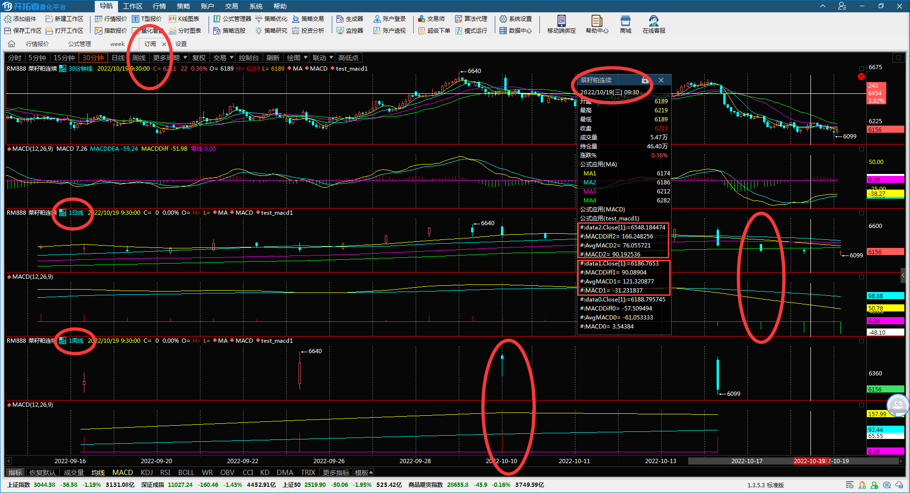Expand 更多周期 dropdown arrow
This screenshot has height=493, width=910.
point(185,58)
